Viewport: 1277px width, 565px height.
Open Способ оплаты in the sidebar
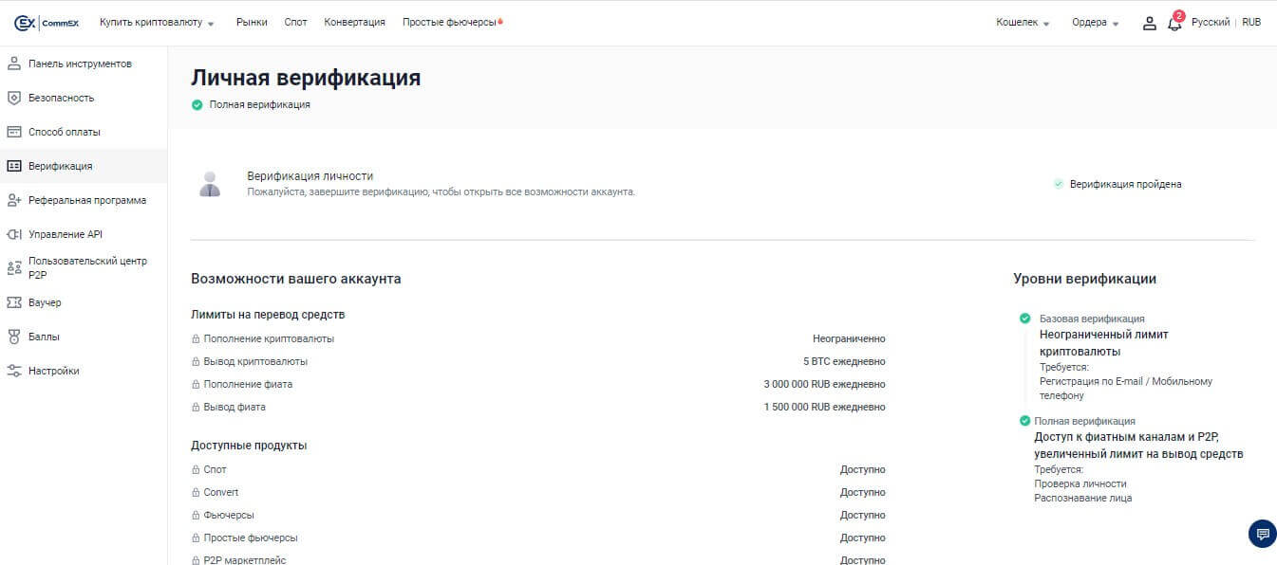pos(64,132)
